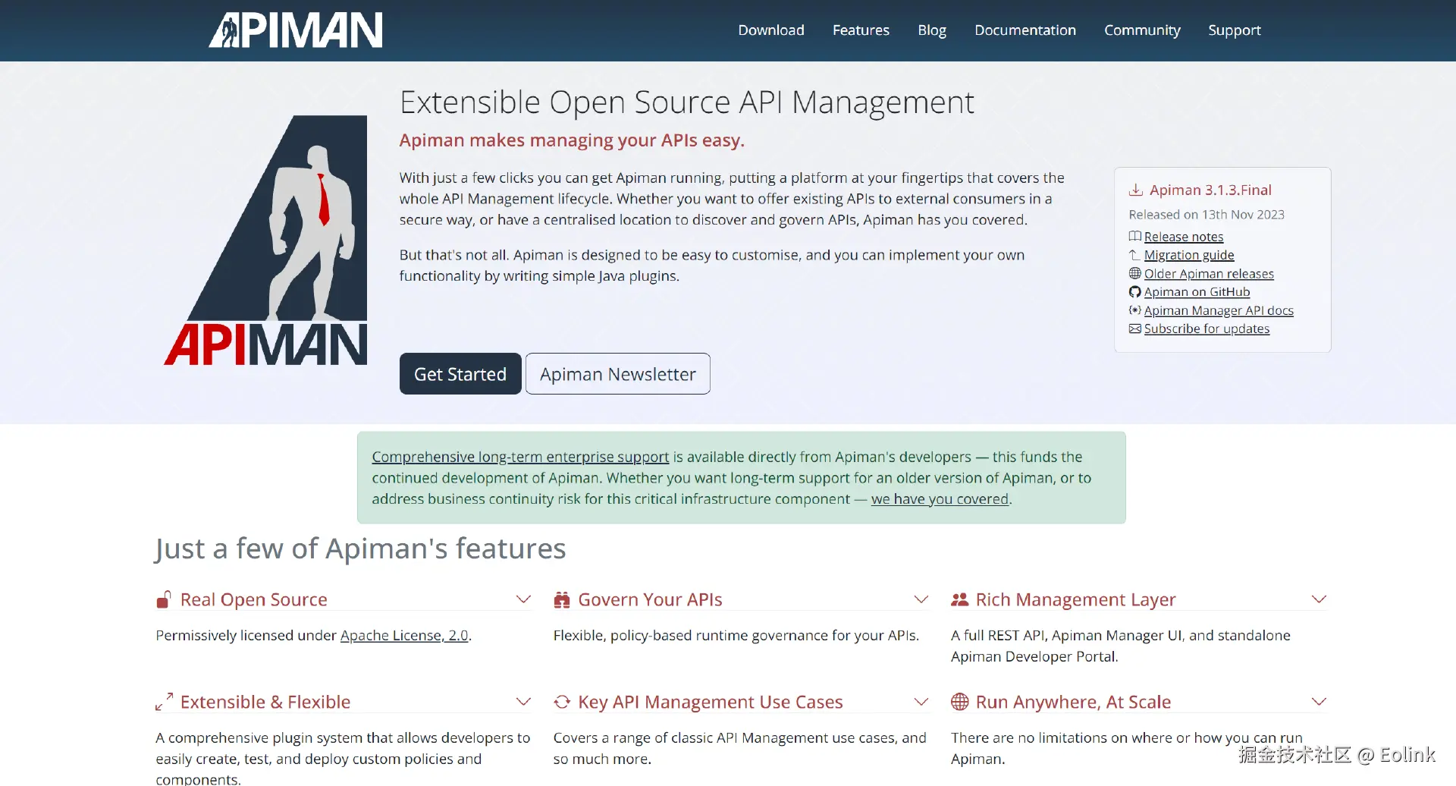Viewport: 1456px width, 786px height.
Task: Expand the Key API Management Use Cases chevron
Action: click(921, 702)
